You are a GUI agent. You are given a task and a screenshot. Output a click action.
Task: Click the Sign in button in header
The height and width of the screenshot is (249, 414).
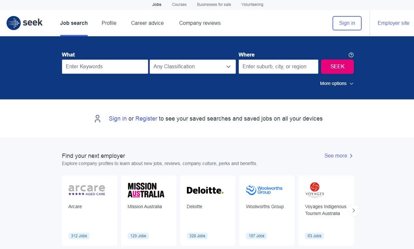(x=347, y=23)
